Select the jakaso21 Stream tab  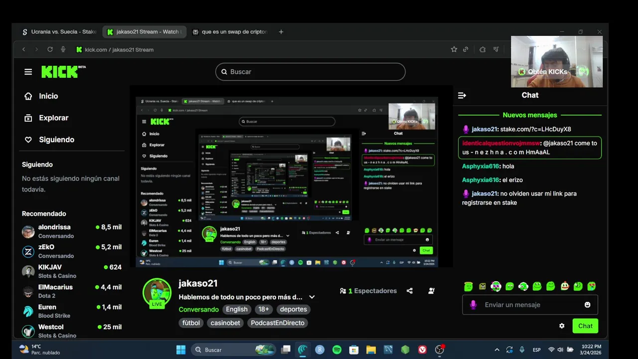pyautogui.click(x=144, y=31)
